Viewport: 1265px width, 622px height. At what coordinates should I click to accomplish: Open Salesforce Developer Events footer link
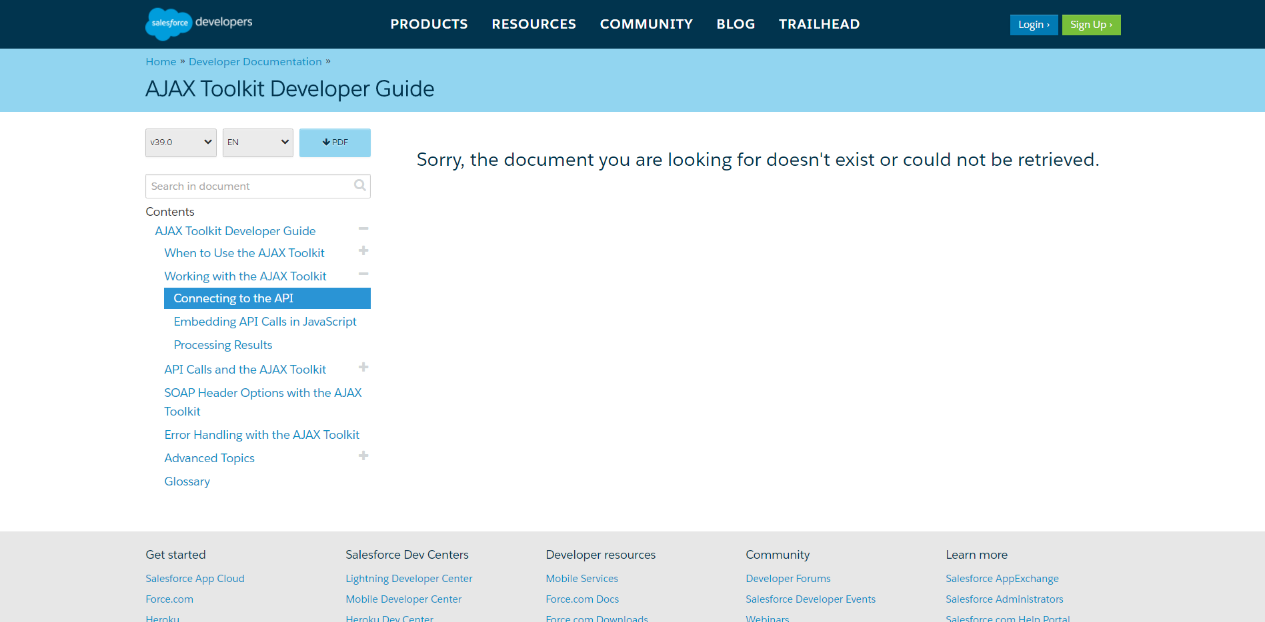(x=810, y=599)
